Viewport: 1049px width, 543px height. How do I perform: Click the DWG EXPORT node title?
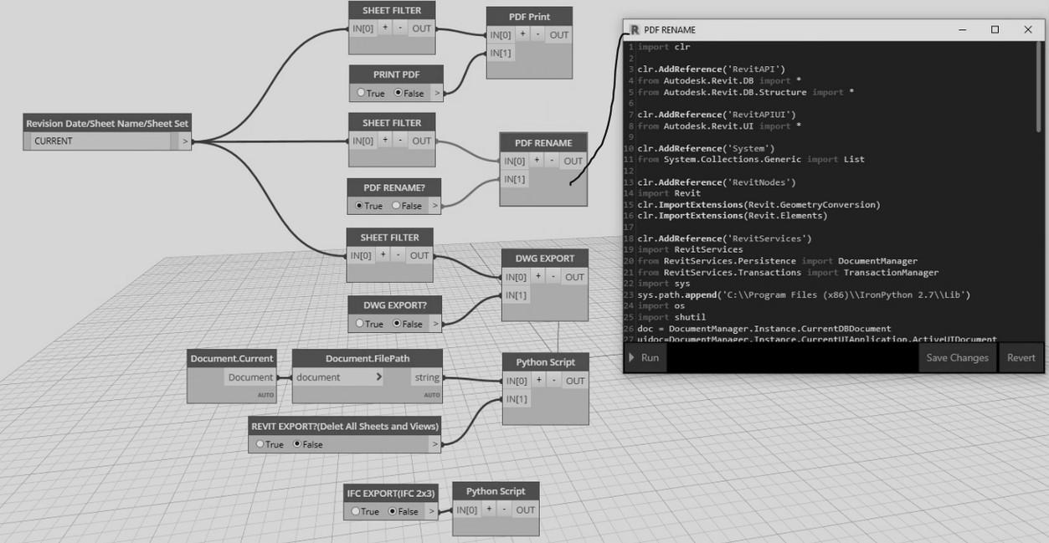pos(545,258)
